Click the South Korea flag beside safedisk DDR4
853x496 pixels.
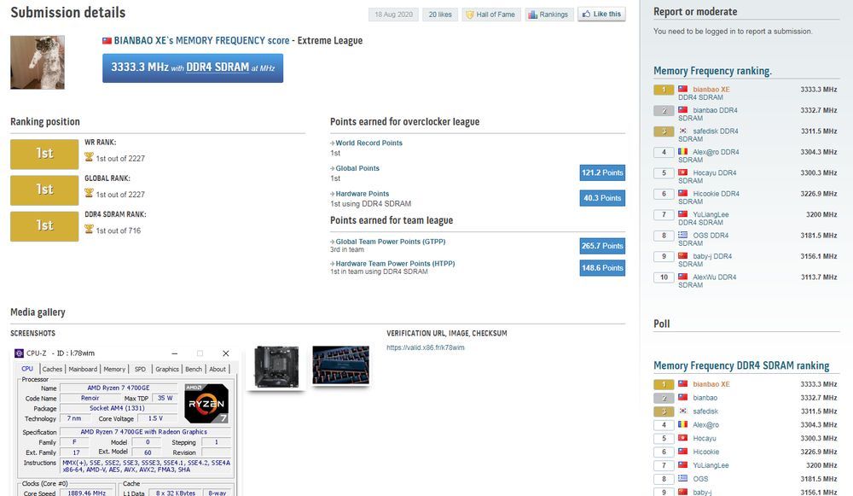[682, 131]
